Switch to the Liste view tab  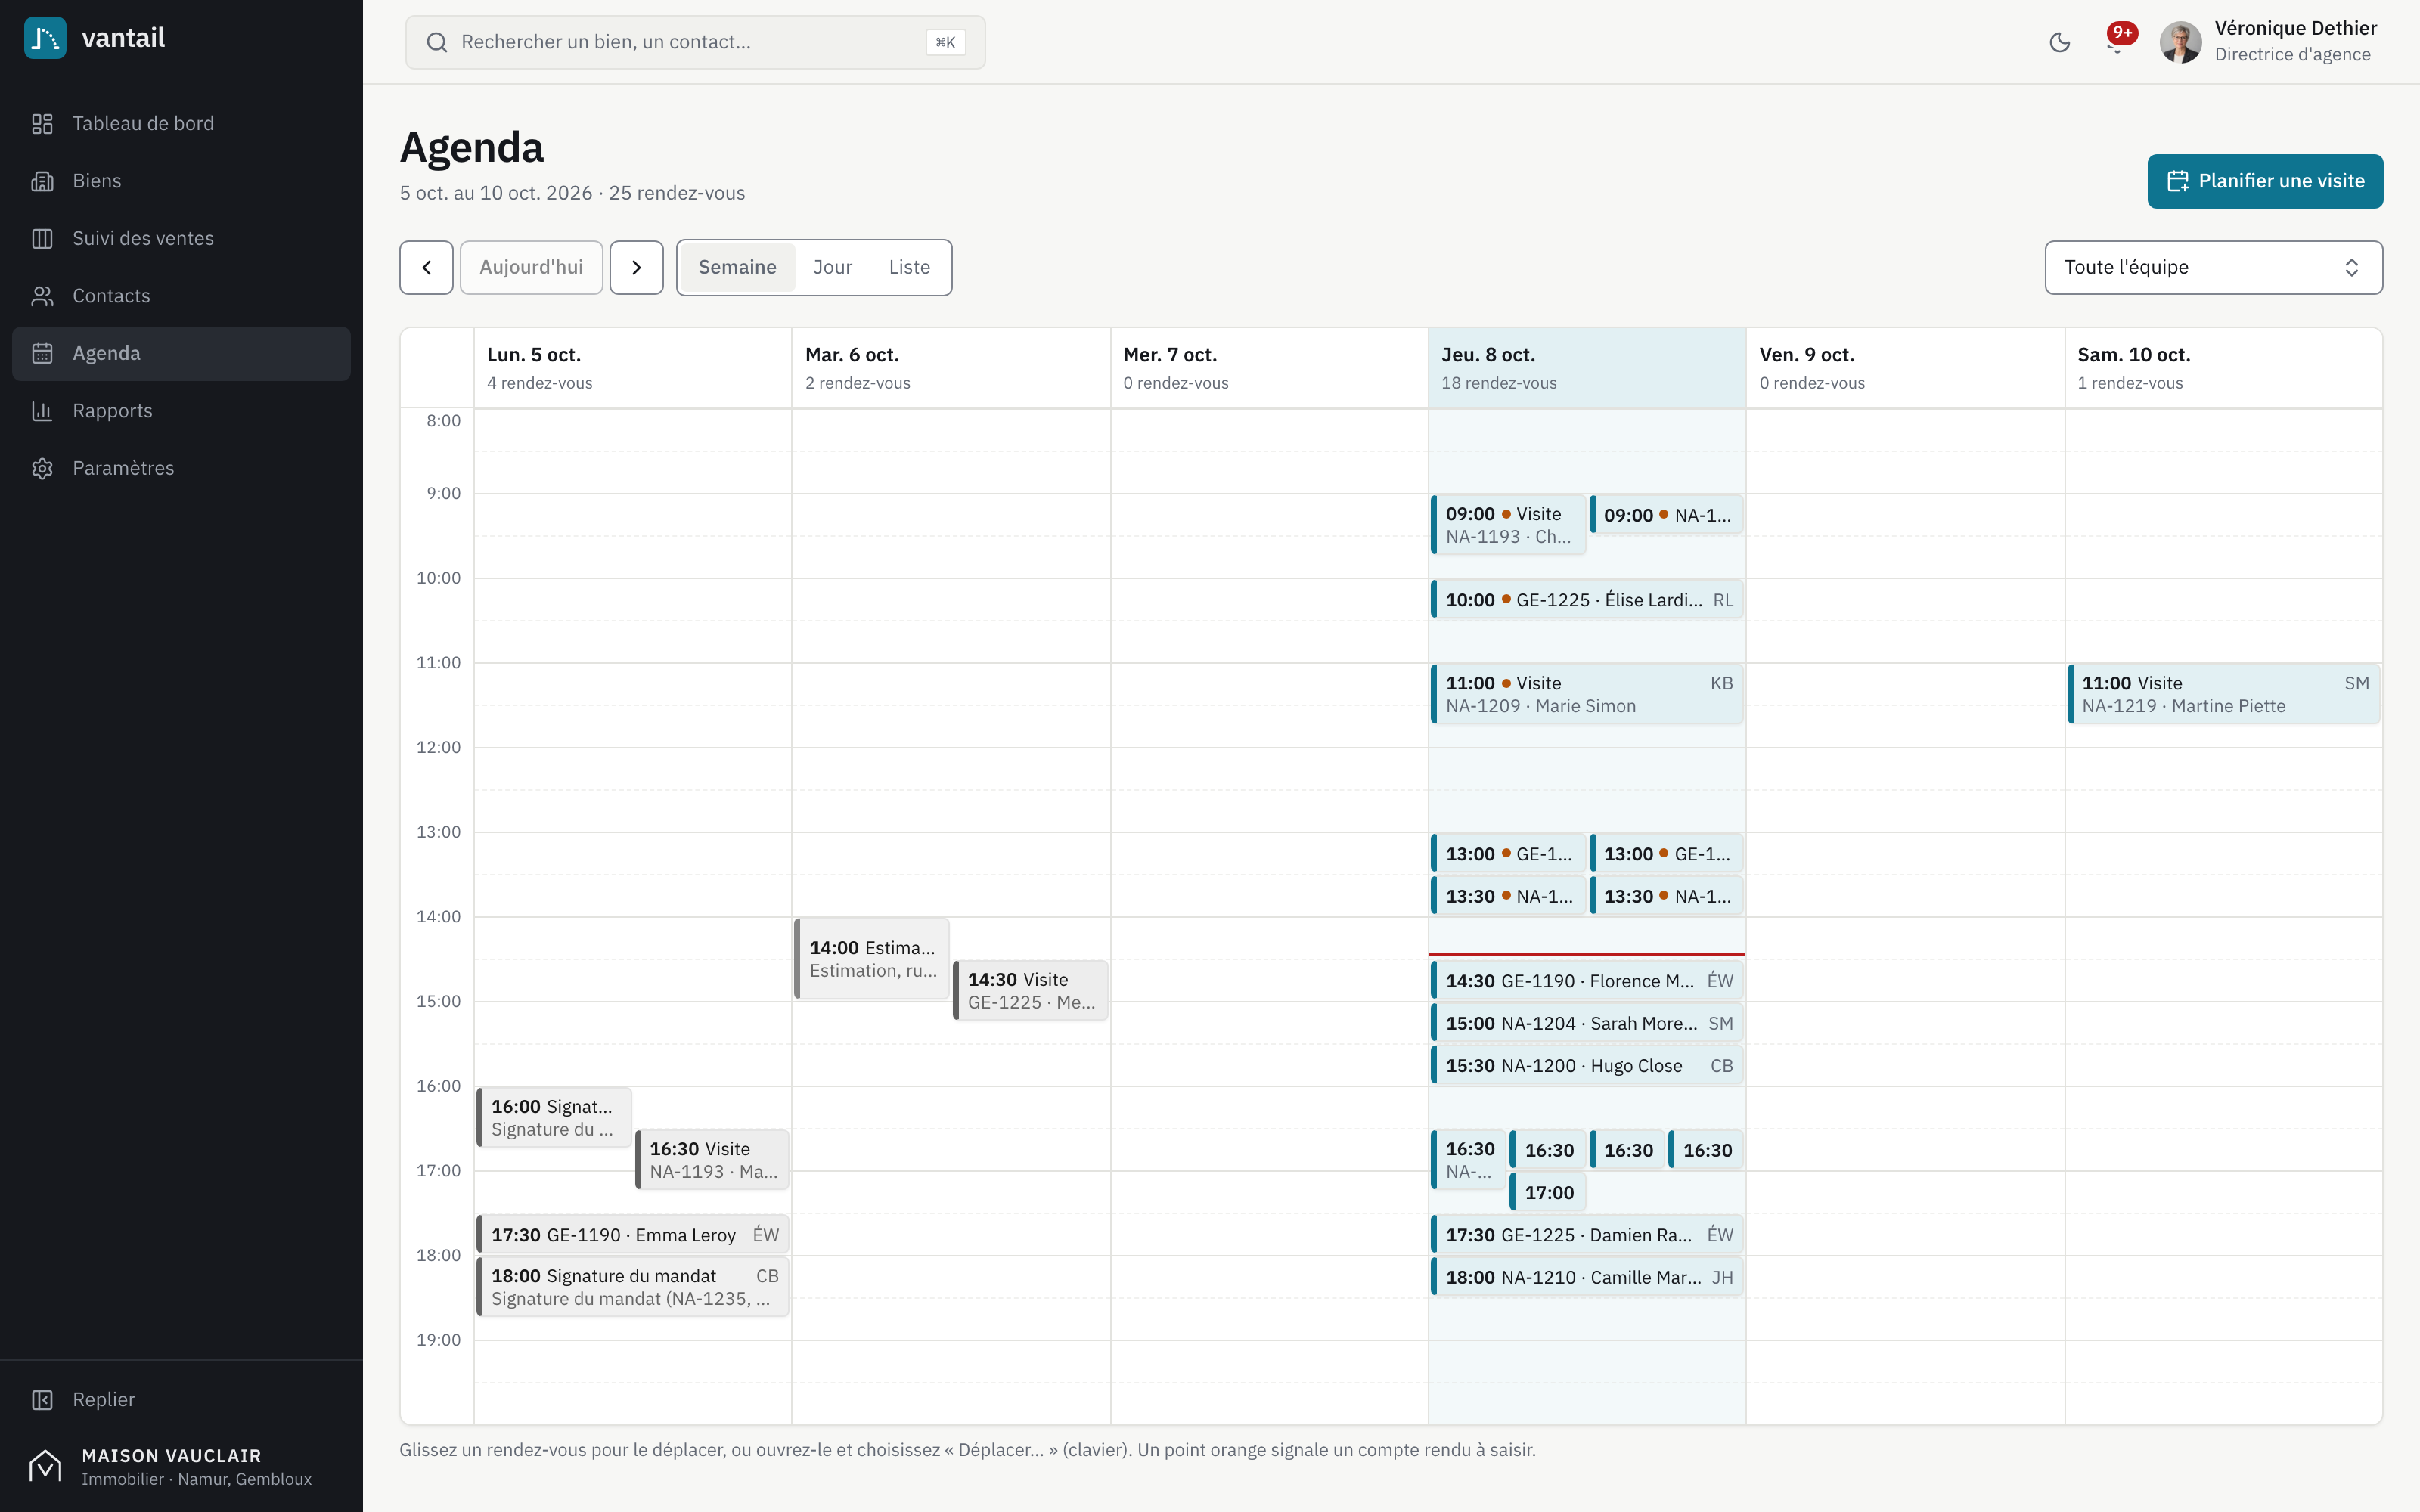909,267
